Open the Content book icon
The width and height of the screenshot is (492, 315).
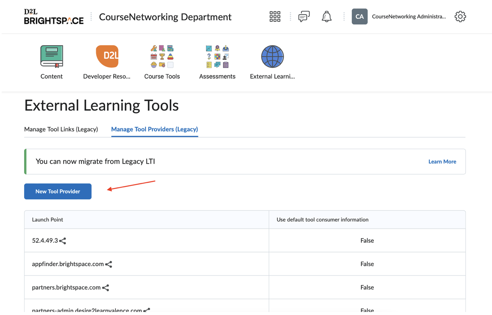(x=52, y=56)
